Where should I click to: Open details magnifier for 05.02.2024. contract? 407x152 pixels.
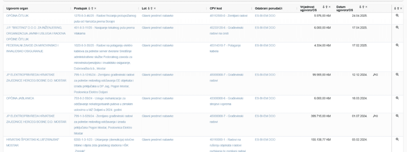397,139
